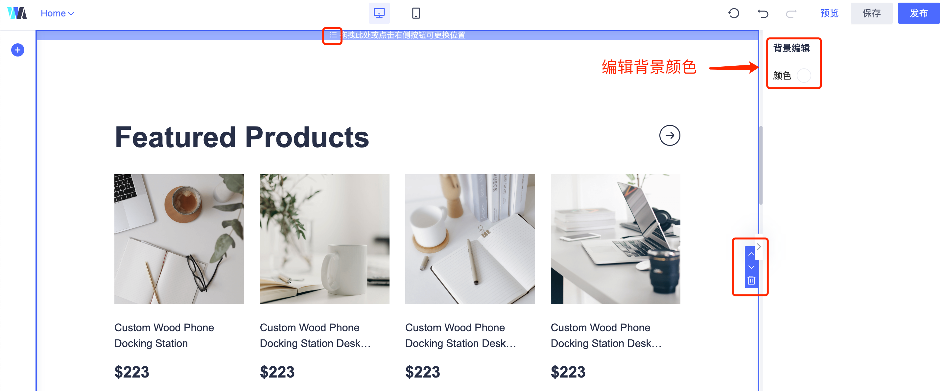Click the refresh/reset circular arrow icon
Image resolution: width=946 pixels, height=391 pixels.
click(733, 13)
